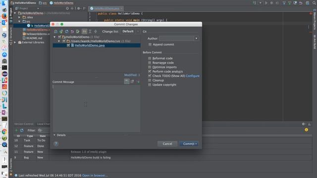
Task: Click Cancel button in commit dialog
Action: point(167,144)
